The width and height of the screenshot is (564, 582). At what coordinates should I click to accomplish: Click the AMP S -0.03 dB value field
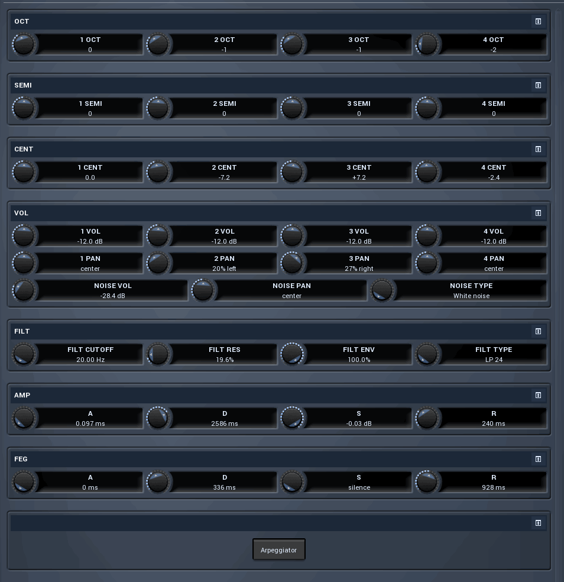pyautogui.click(x=359, y=418)
